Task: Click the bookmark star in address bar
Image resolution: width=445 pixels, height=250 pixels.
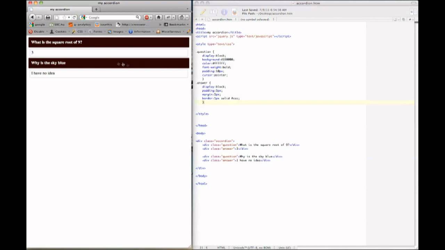Action: 64,17
